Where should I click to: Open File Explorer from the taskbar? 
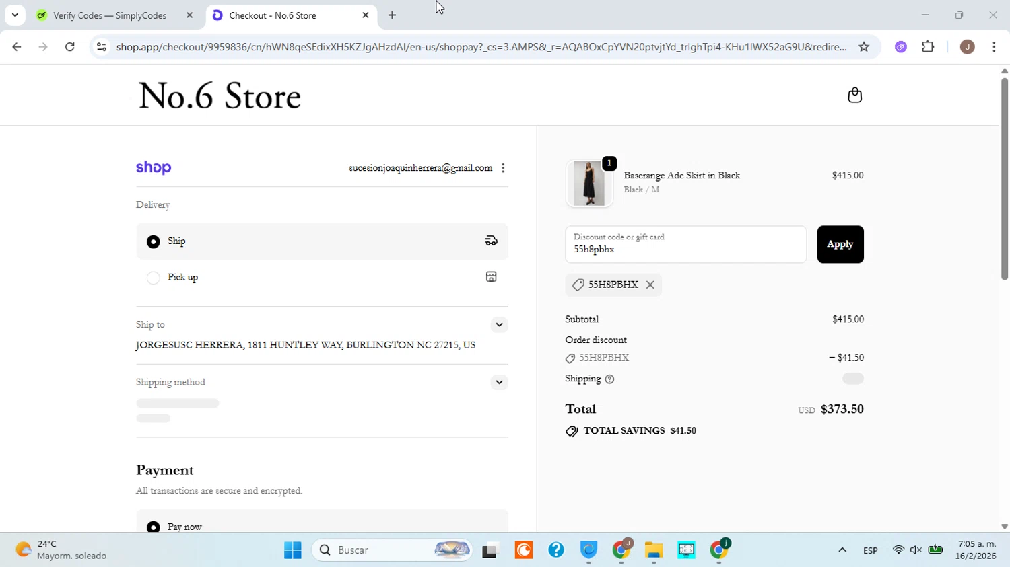point(654,550)
